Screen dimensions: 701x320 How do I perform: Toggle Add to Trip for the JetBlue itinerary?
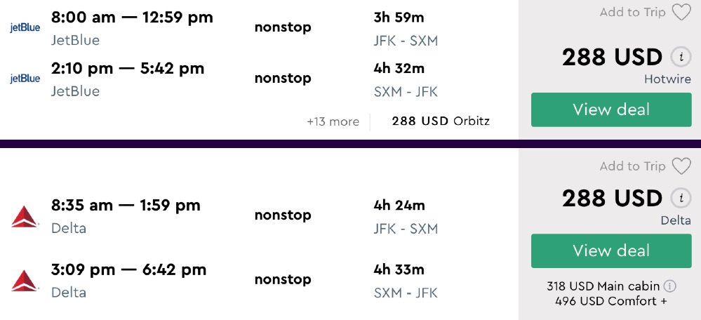click(x=632, y=13)
